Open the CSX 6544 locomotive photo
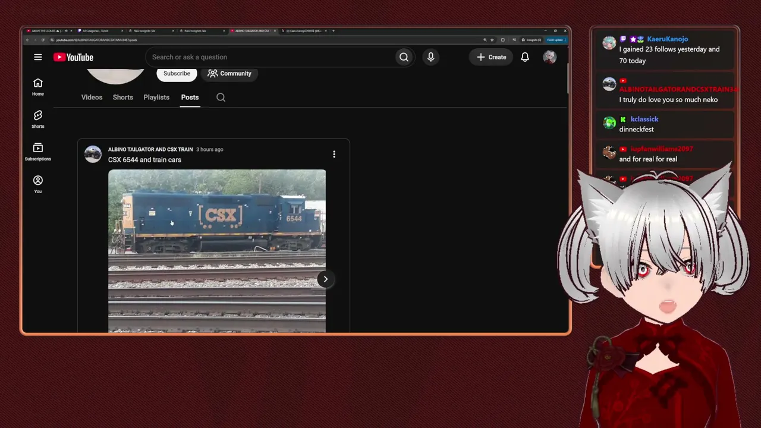761x428 pixels. [x=217, y=250]
